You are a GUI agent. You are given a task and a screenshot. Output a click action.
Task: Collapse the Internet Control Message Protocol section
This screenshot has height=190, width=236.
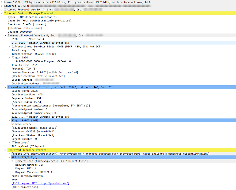2,13
